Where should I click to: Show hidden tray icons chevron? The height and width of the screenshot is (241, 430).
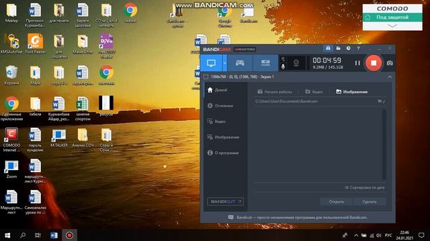(x=356, y=235)
